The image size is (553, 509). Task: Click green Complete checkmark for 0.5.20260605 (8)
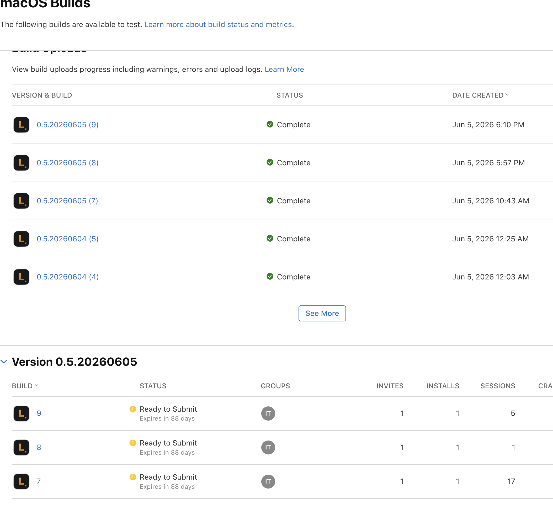(x=270, y=162)
